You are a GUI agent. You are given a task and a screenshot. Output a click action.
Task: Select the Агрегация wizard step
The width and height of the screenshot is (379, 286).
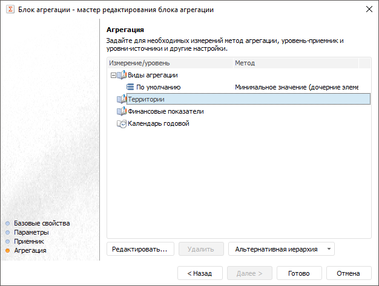(30, 250)
